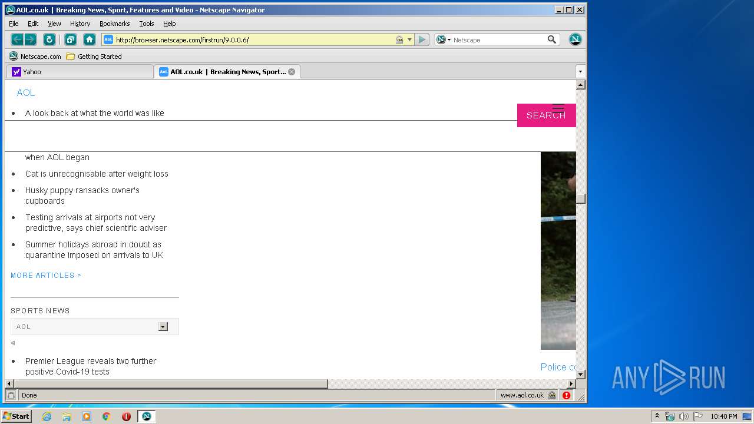The image size is (754, 424).
Task: Launch Opera from taskbar
Action: [x=126, y=416]
